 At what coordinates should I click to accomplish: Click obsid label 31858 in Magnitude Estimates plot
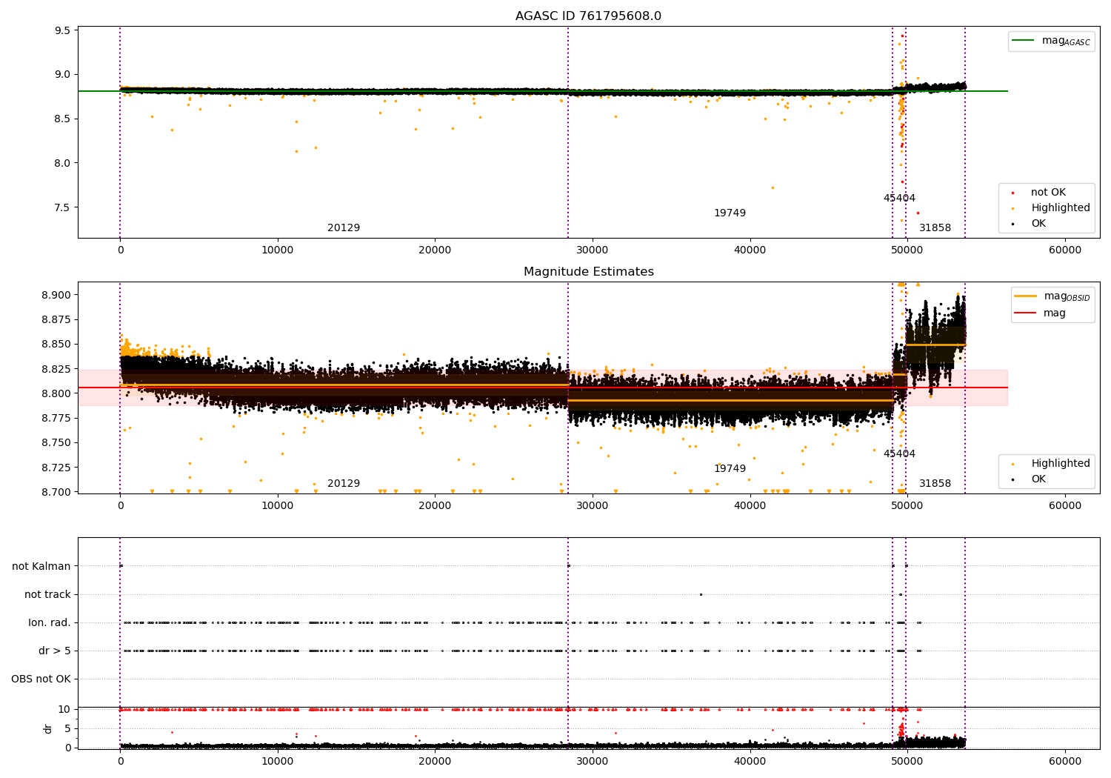pos(935,484)
